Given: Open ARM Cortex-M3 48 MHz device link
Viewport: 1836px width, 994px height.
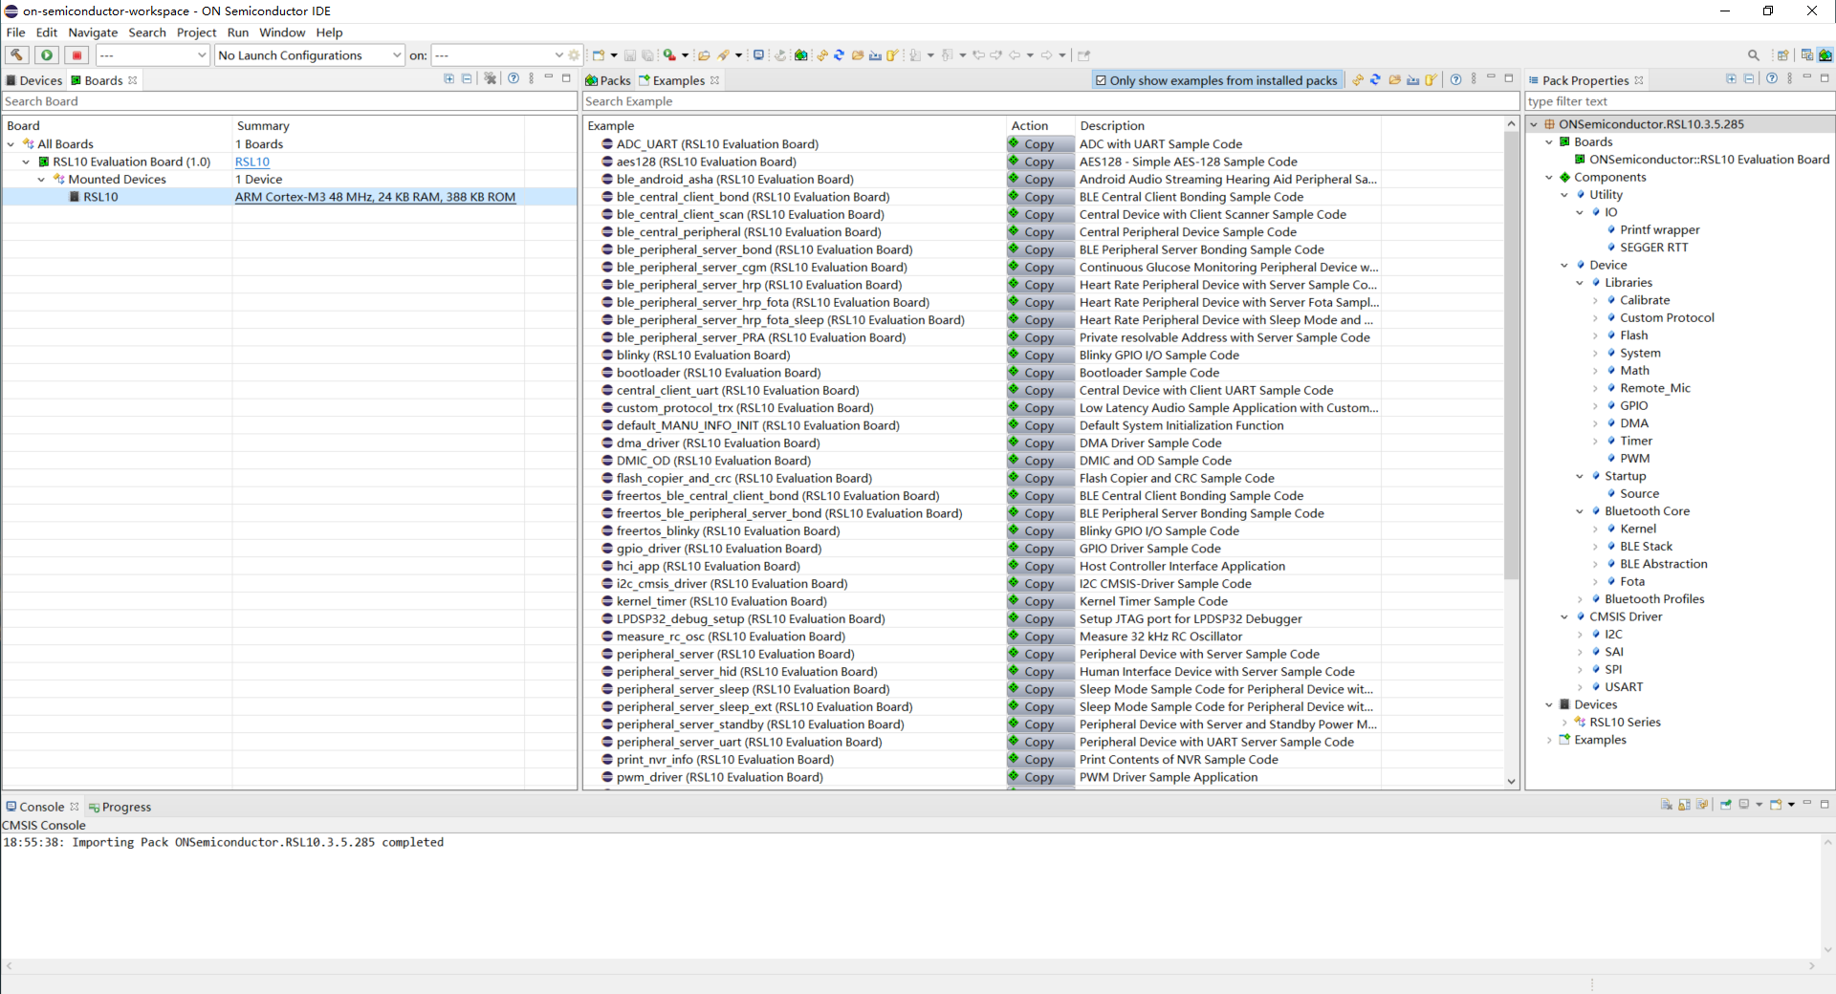Looking at the screenshot, I should coord(375,197).
